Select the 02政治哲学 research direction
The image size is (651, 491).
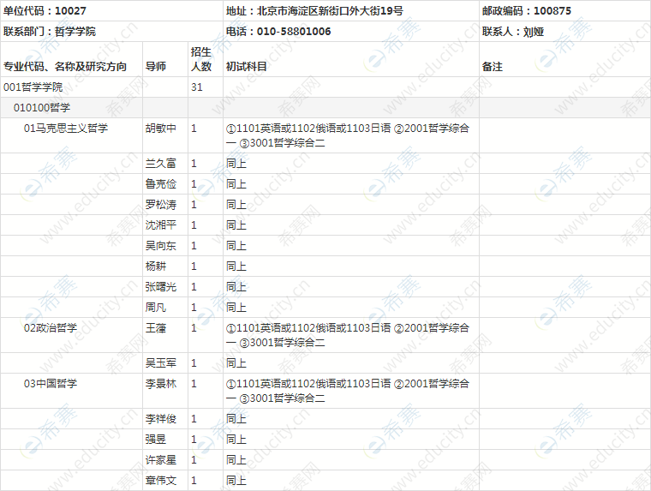pyautogui.click(x=51, y=328)
